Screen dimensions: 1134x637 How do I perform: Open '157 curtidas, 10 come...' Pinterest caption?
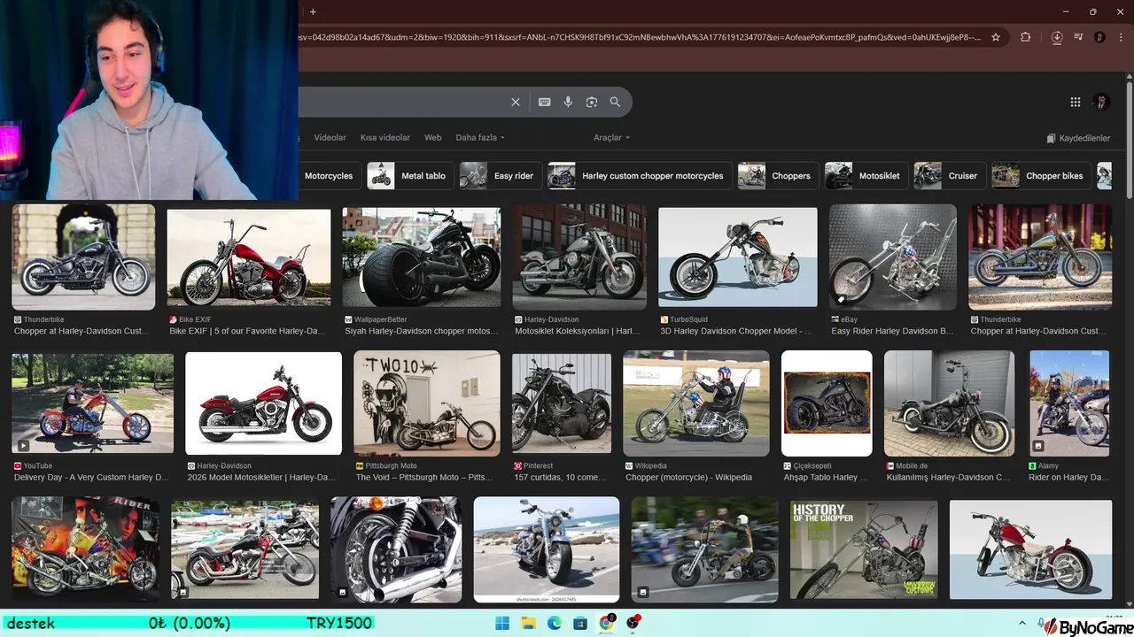[x=560, y=477]
